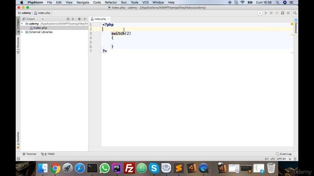Image resolution: width=314 pixels, height=176 pixels.
Task: Click the Debug icon in toolbar
Action: point(271,13)
